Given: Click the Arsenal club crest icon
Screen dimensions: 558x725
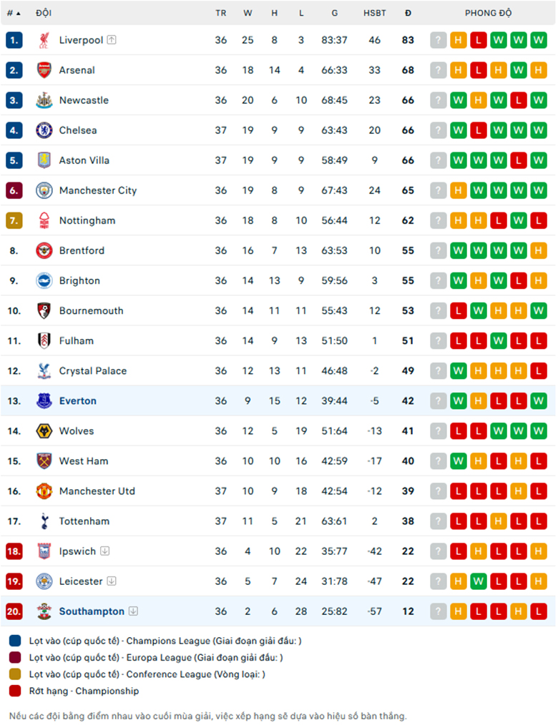Looking at the screenshot, I should coord(44,70).
